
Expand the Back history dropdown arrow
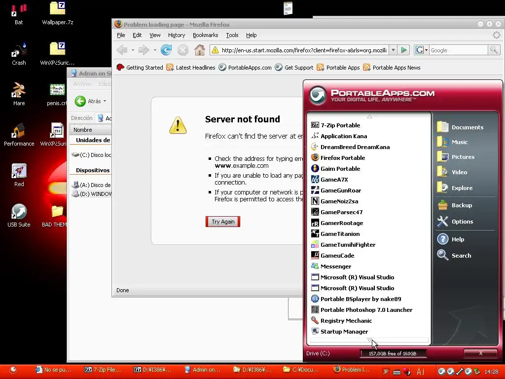(x=133, y=50)
